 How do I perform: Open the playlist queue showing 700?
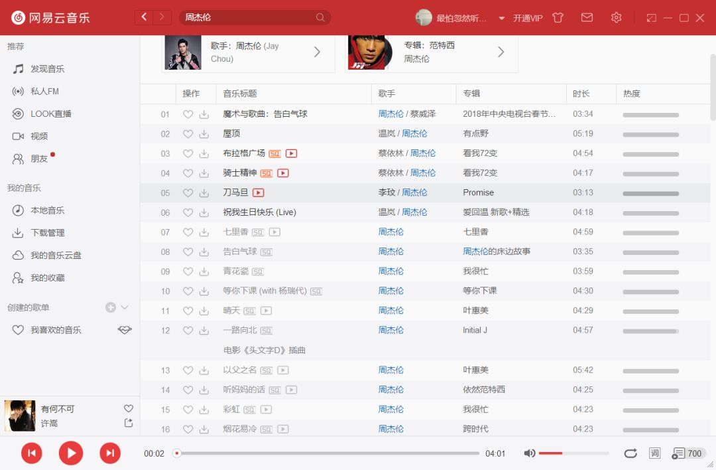click(x=687, y=453)
